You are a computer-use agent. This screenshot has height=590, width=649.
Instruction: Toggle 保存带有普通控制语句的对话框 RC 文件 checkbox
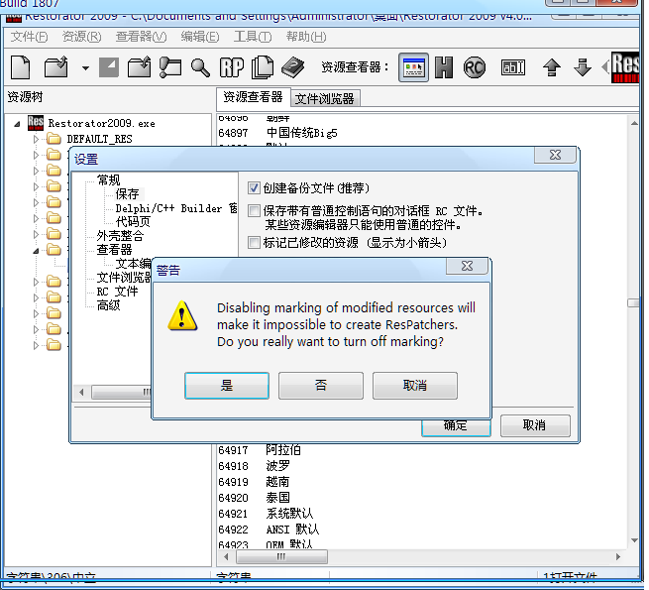[x=254, y=211]
